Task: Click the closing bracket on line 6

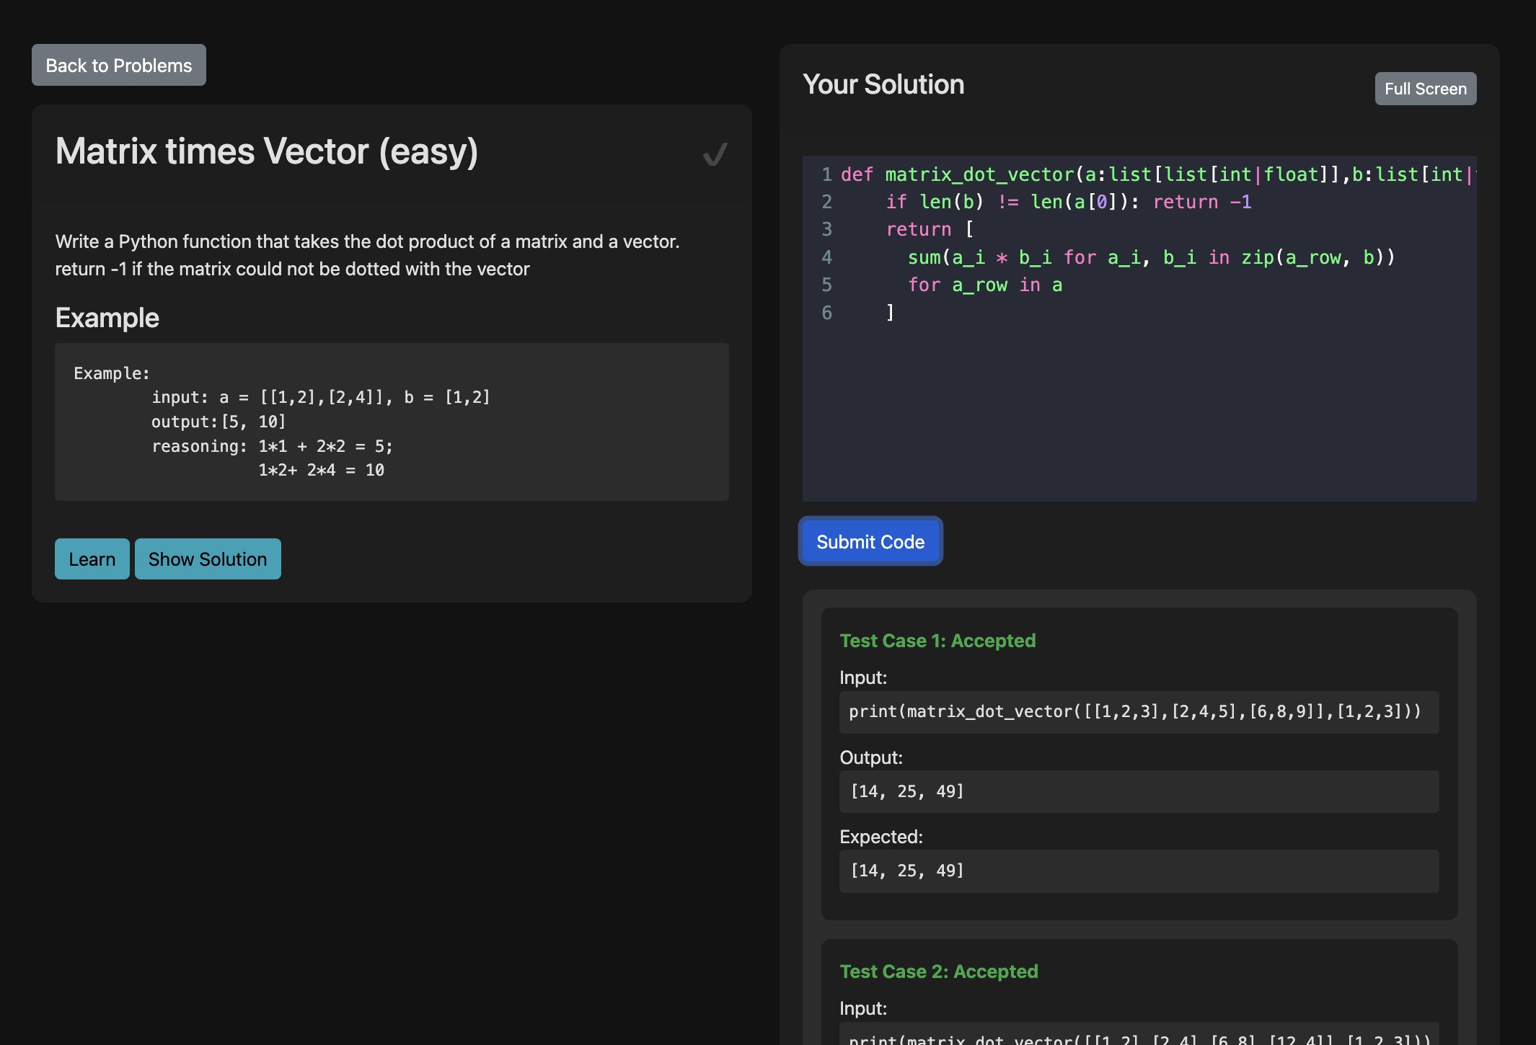Action: [x=890, y=312]
